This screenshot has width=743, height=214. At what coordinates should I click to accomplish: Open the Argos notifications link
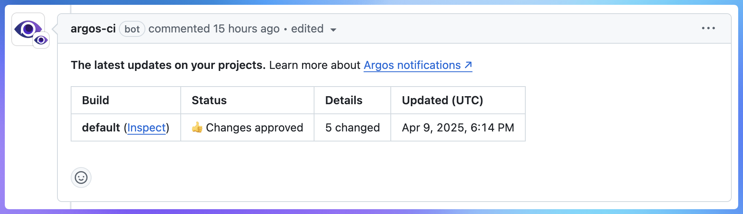click(418, 65)
